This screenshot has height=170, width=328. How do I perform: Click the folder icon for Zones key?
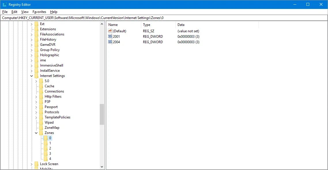point(41,133)
